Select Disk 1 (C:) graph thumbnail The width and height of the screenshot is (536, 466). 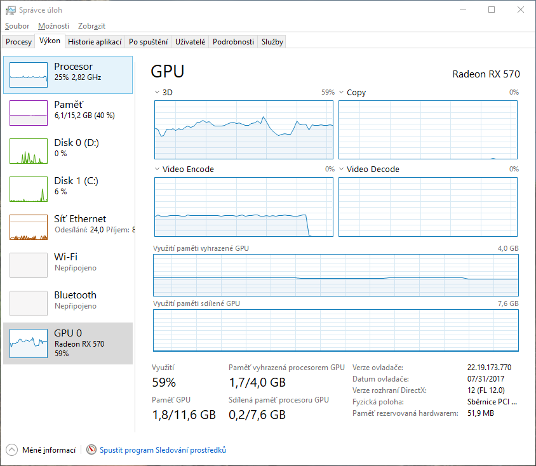29,189
